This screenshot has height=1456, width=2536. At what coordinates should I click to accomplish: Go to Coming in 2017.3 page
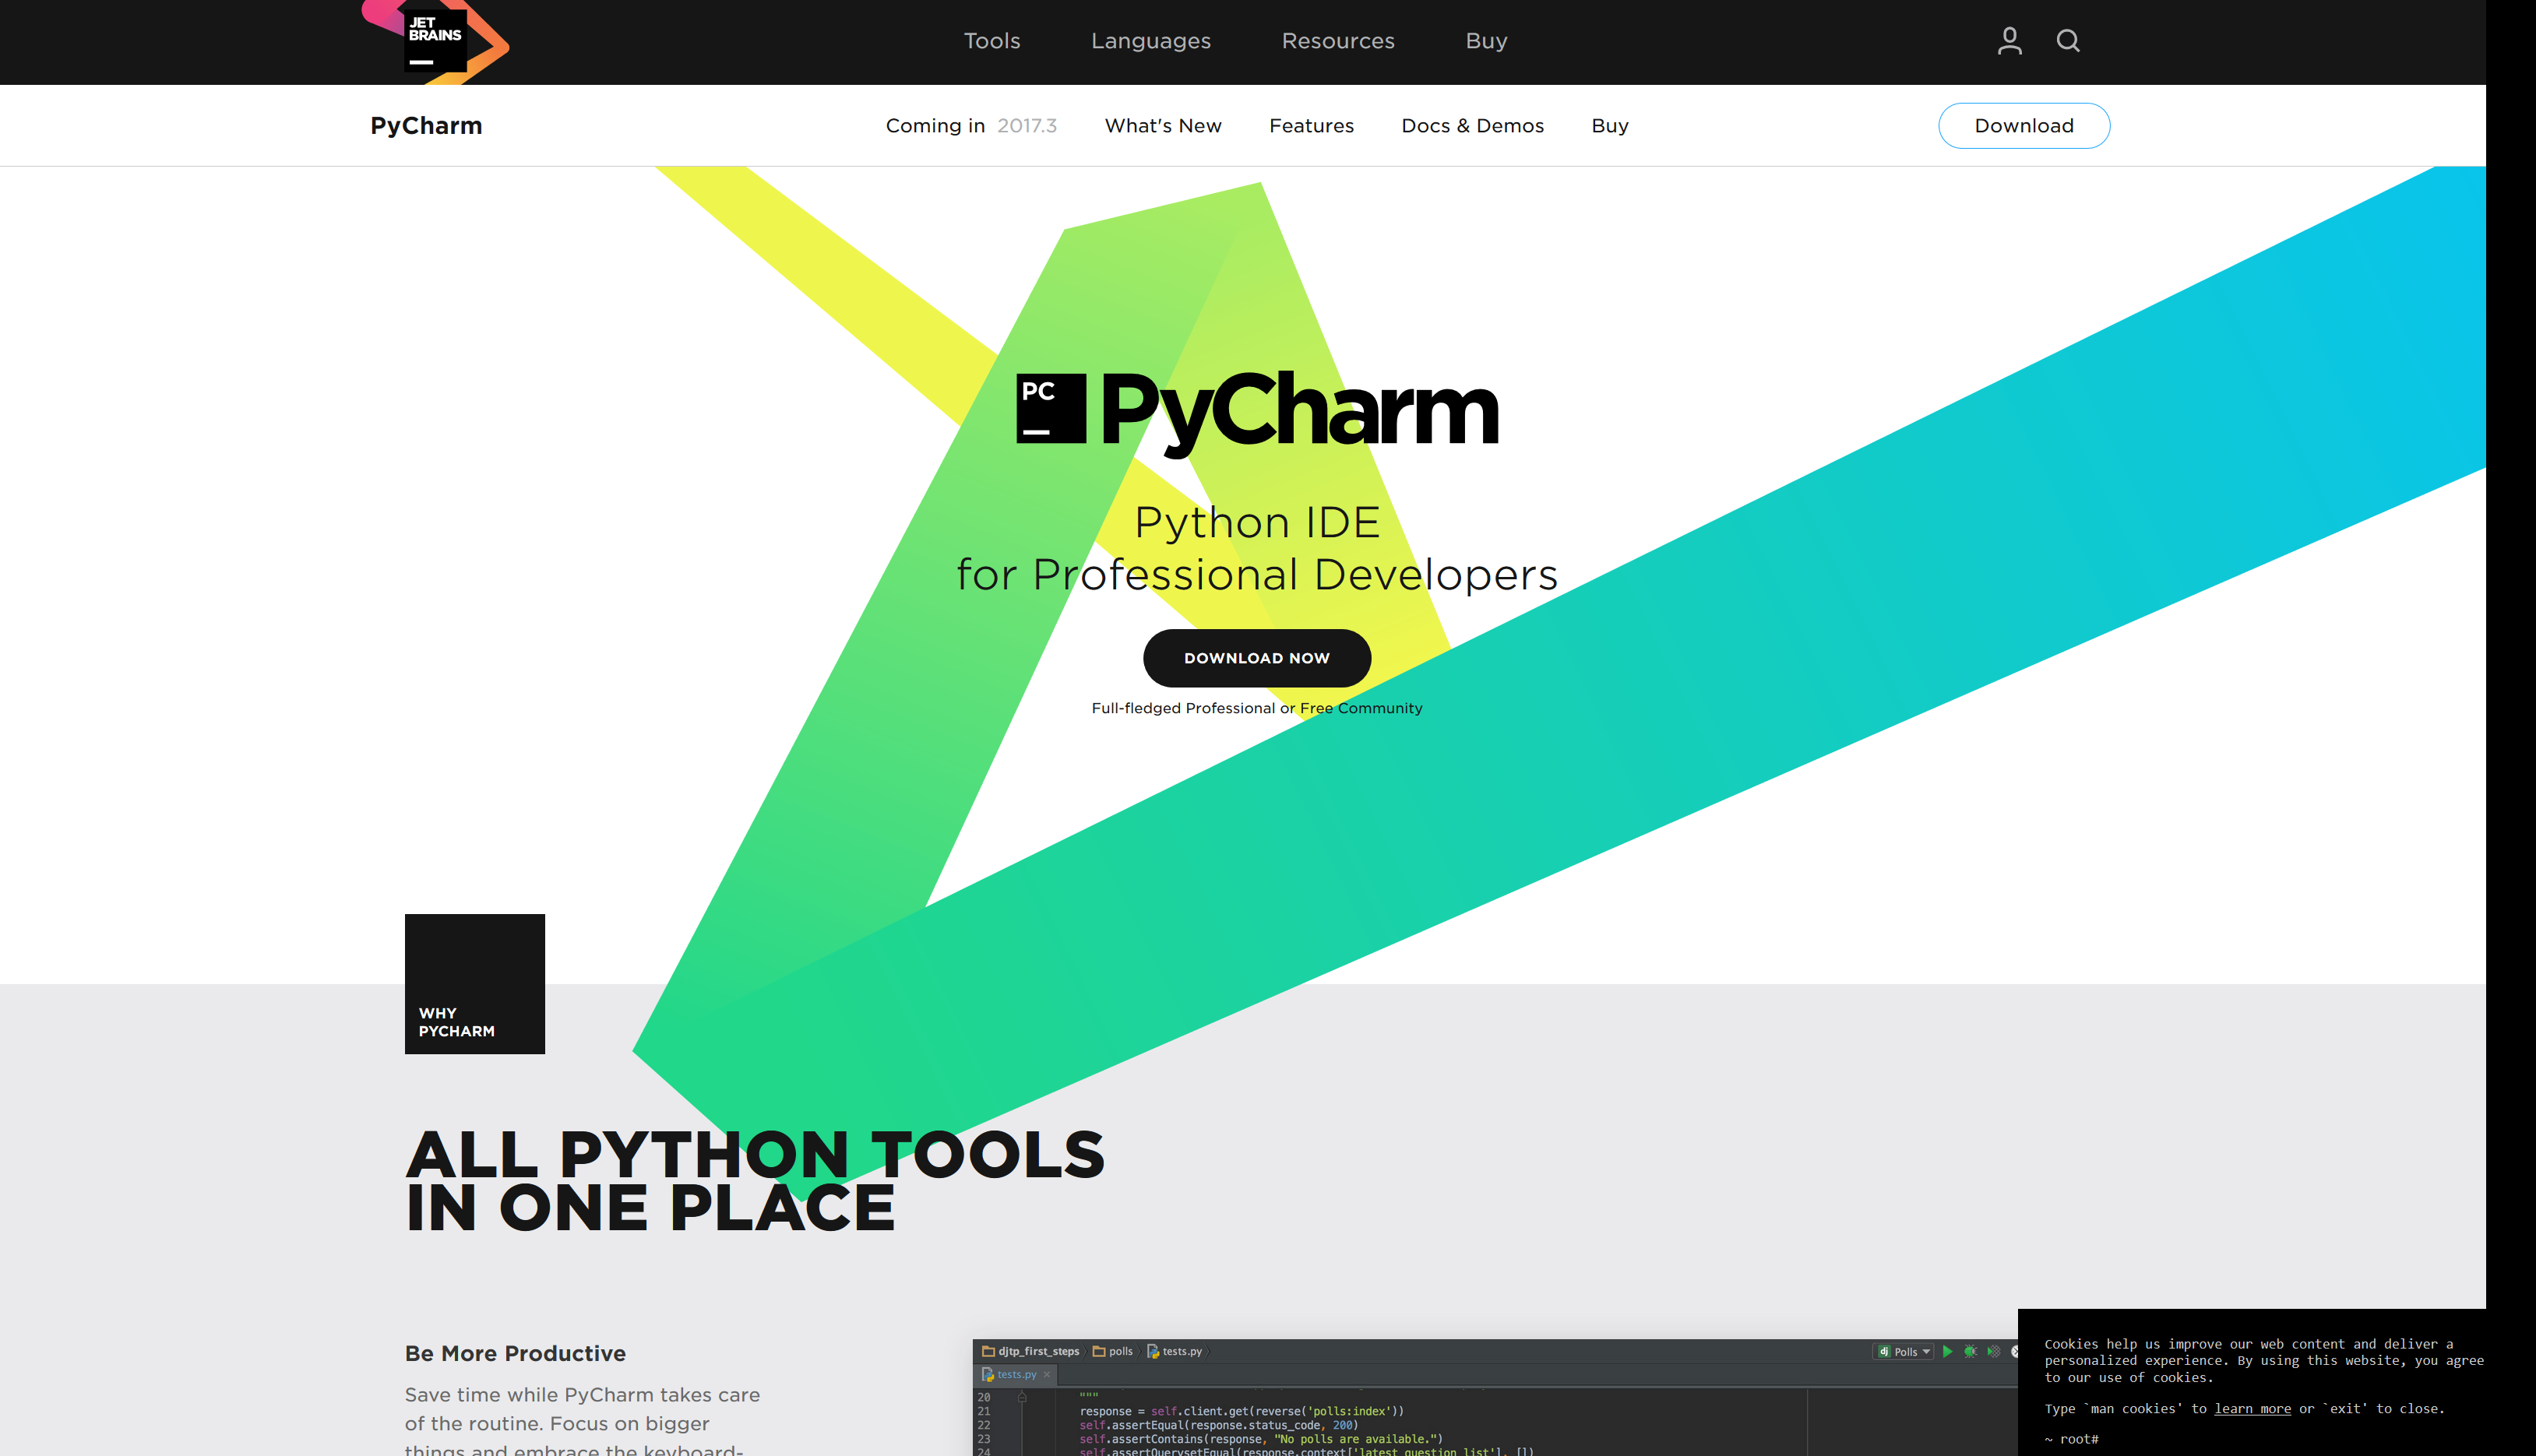click(971, 126)
